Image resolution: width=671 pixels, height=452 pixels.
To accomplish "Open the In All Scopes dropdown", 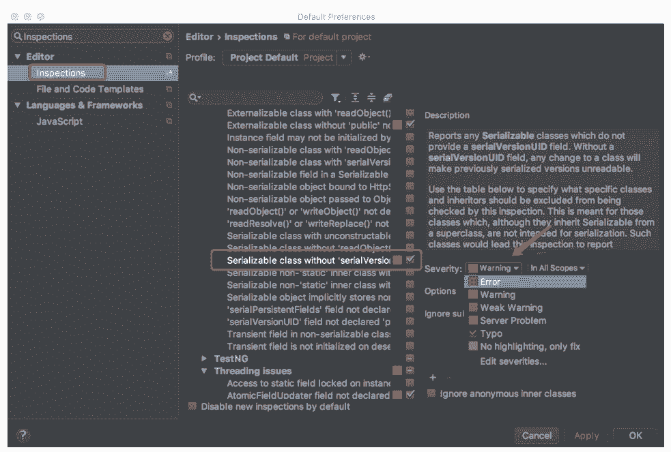I will coord(557,269).
